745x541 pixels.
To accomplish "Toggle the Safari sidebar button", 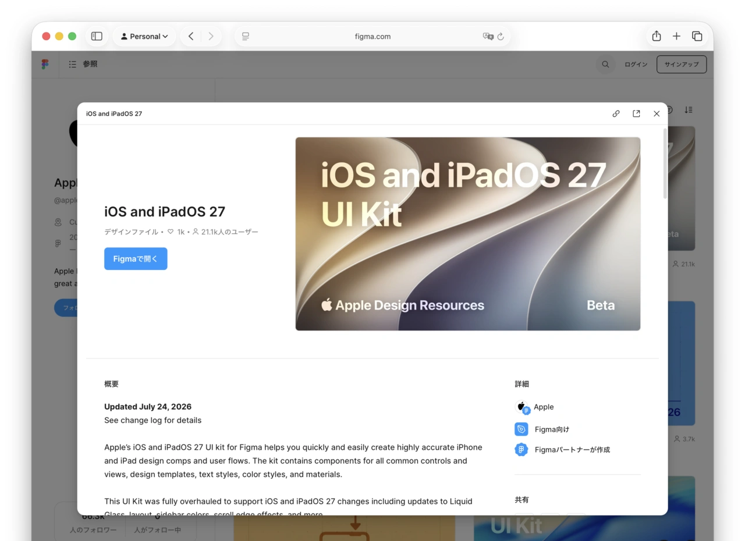I will (97, 36).
